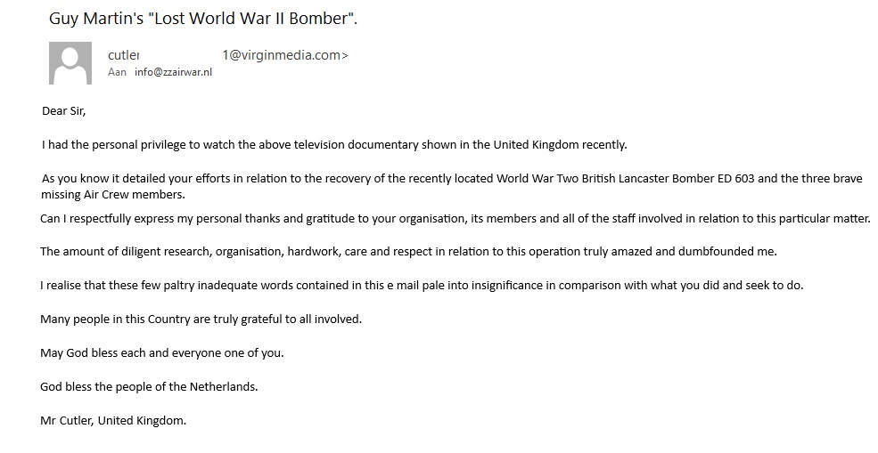Click the signature "Mr Cutler, United Kingdom."
This screenshot has width=878, height=453.
point(113,420)
